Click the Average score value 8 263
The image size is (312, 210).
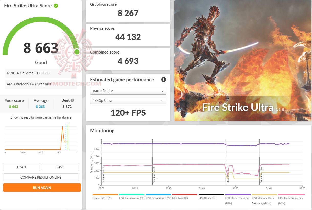40,107
